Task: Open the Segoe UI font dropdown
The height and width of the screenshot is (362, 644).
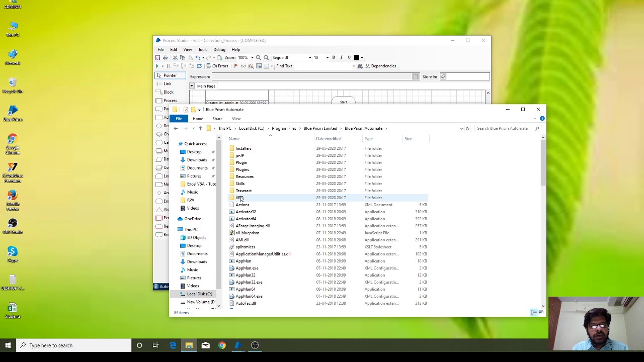Action: point(310,58)
